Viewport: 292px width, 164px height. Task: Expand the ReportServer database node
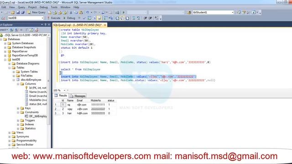coord(5,51)
